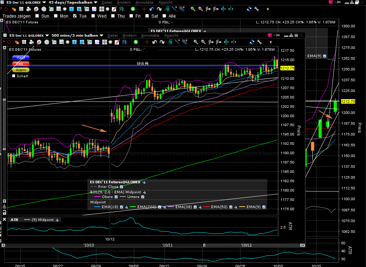366x267 pixels.
Task: Open the Datei menu in the back window
Action: tap(107, 3)
